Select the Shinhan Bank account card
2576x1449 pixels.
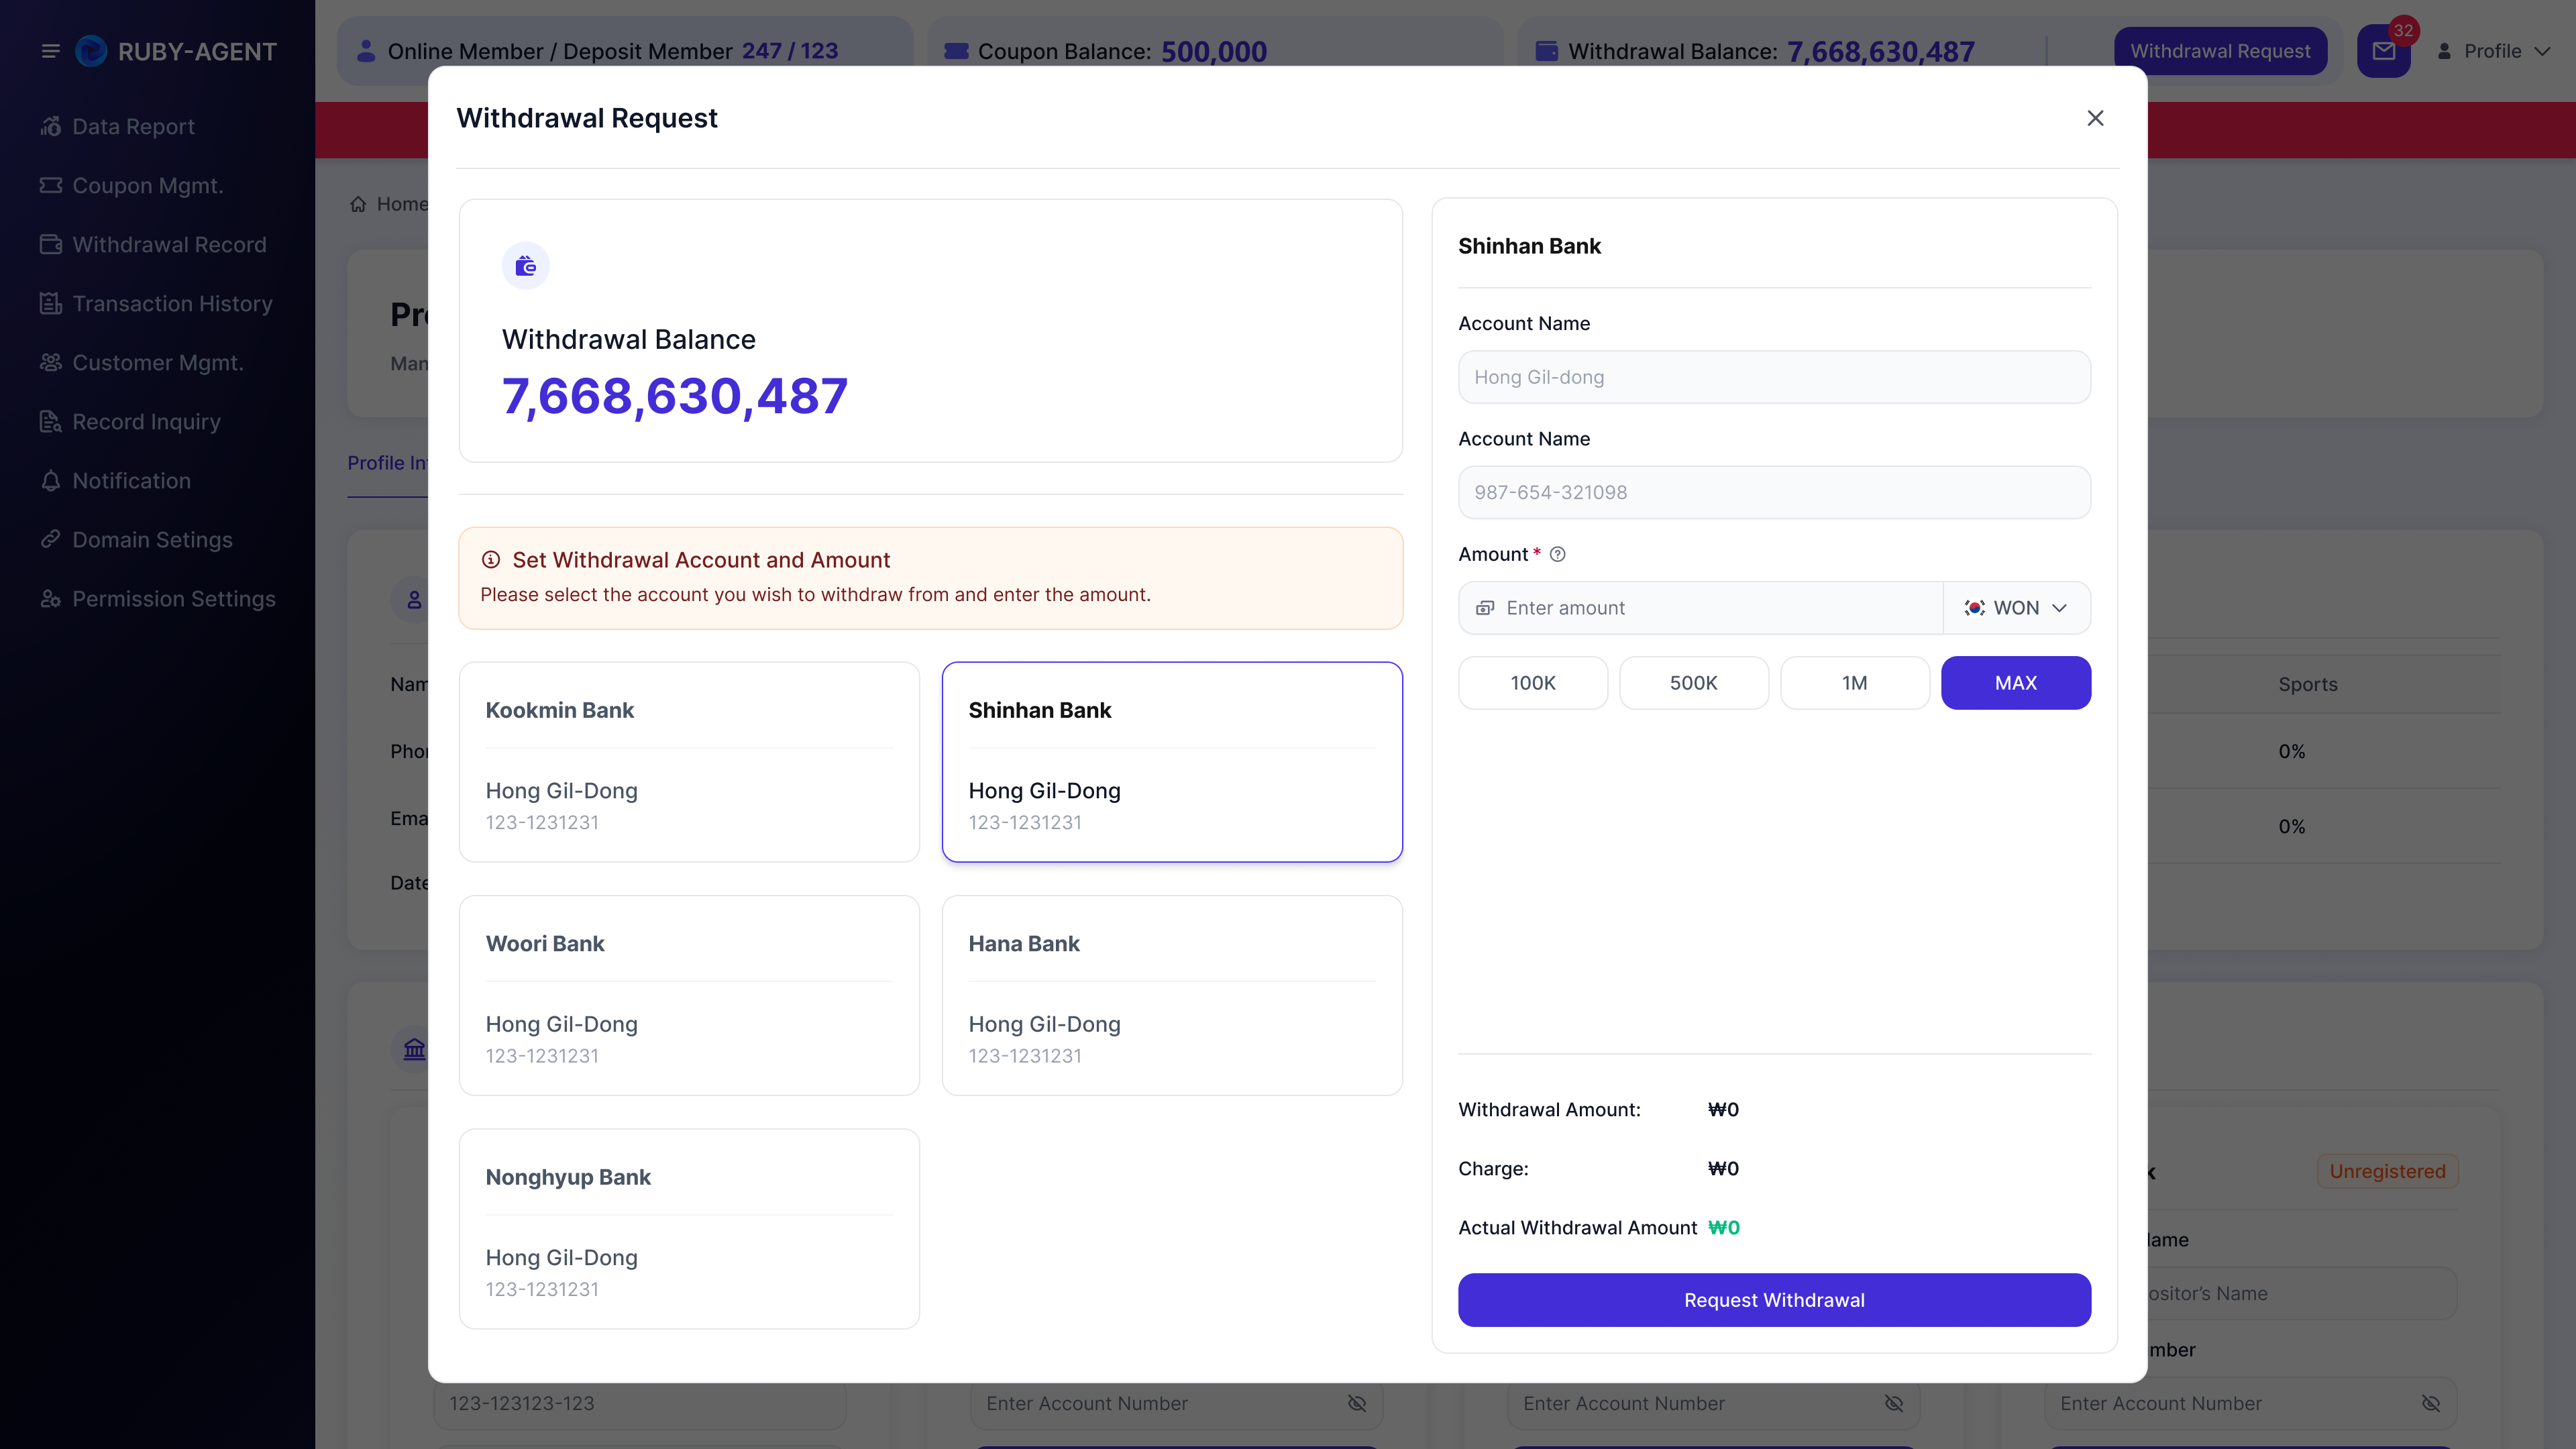(1172, 762)
